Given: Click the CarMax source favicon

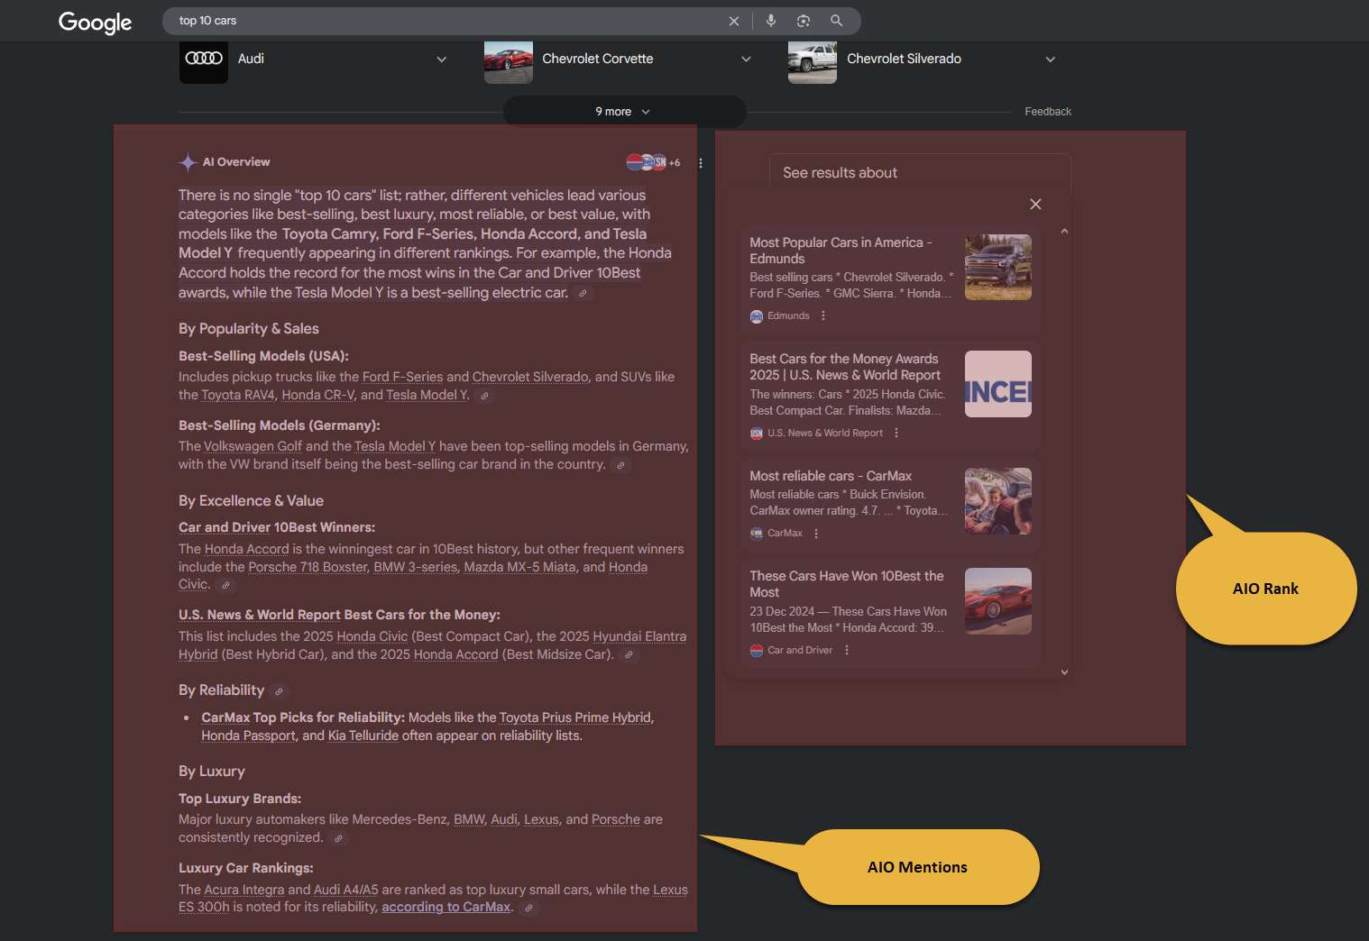Looking at the screenshot, I should (x=757, y=534).
